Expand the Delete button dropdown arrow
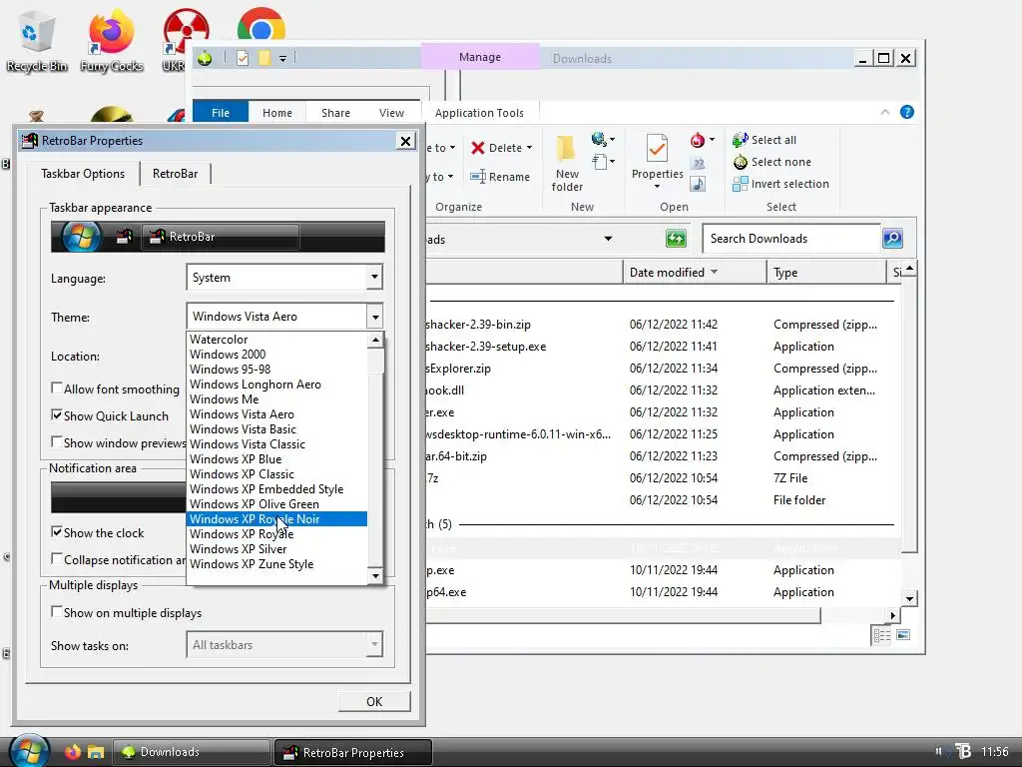 coord(529,148)
